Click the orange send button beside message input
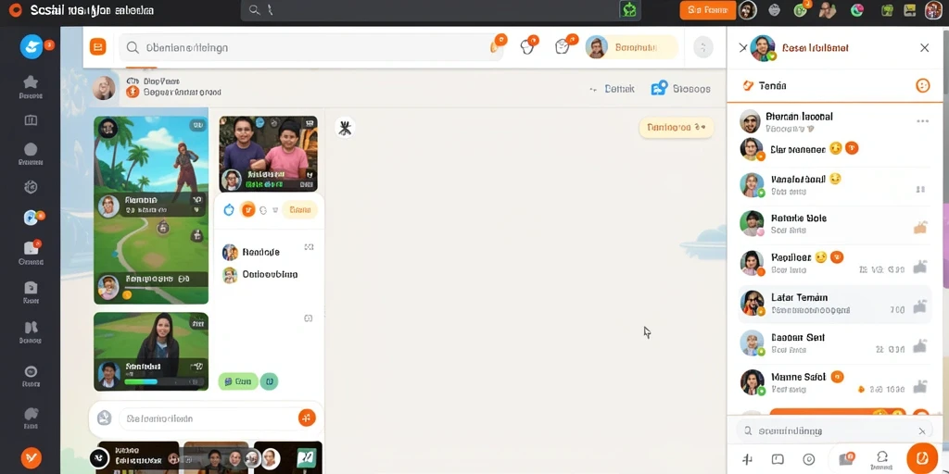This screenshot has height=474, width=949. click(x=307, y=418)
